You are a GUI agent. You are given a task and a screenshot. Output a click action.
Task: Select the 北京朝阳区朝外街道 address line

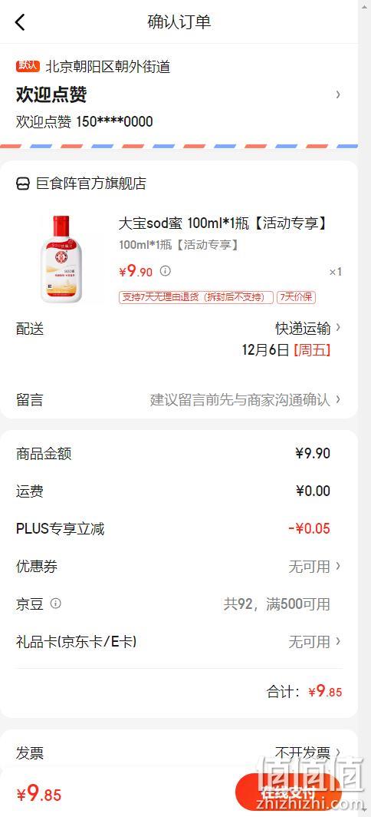[108, 66]
